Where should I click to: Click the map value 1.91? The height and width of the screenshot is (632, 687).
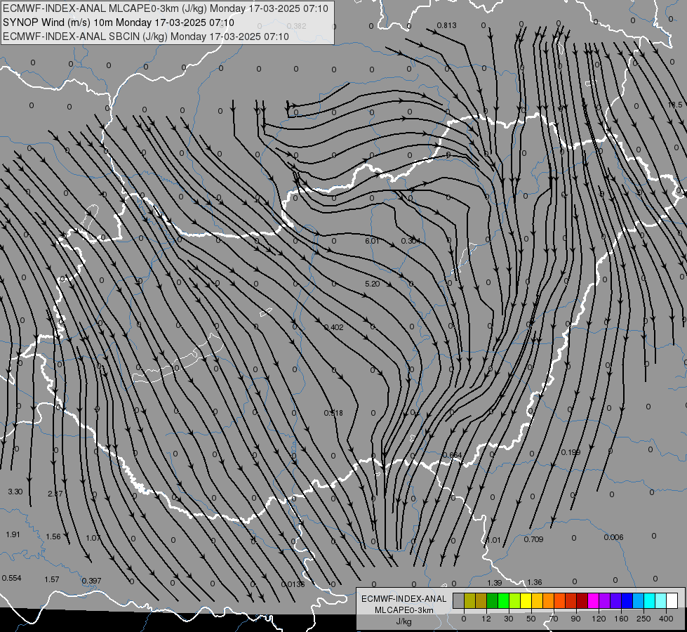pyautogui.click(x=13, y=534)
